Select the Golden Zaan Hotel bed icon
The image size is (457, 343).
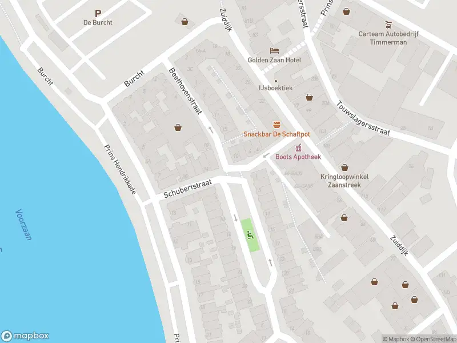coord(274,51)
